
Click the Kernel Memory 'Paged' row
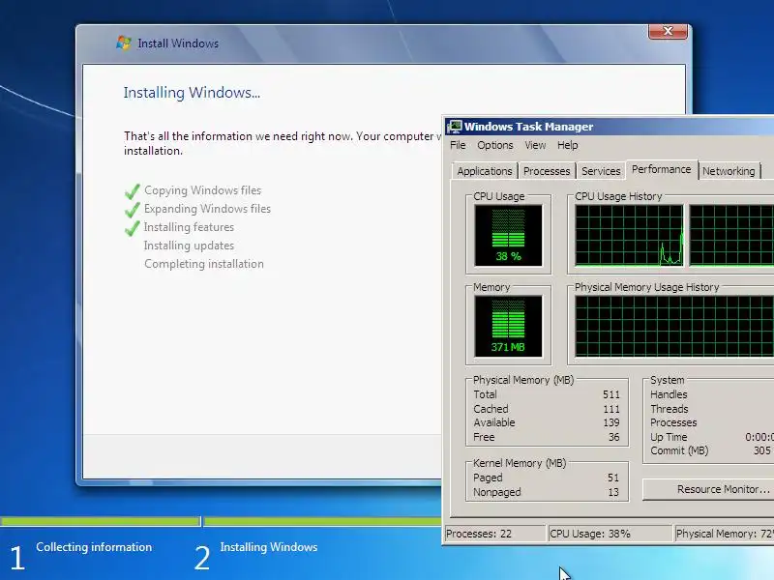(x=547, y=478)
